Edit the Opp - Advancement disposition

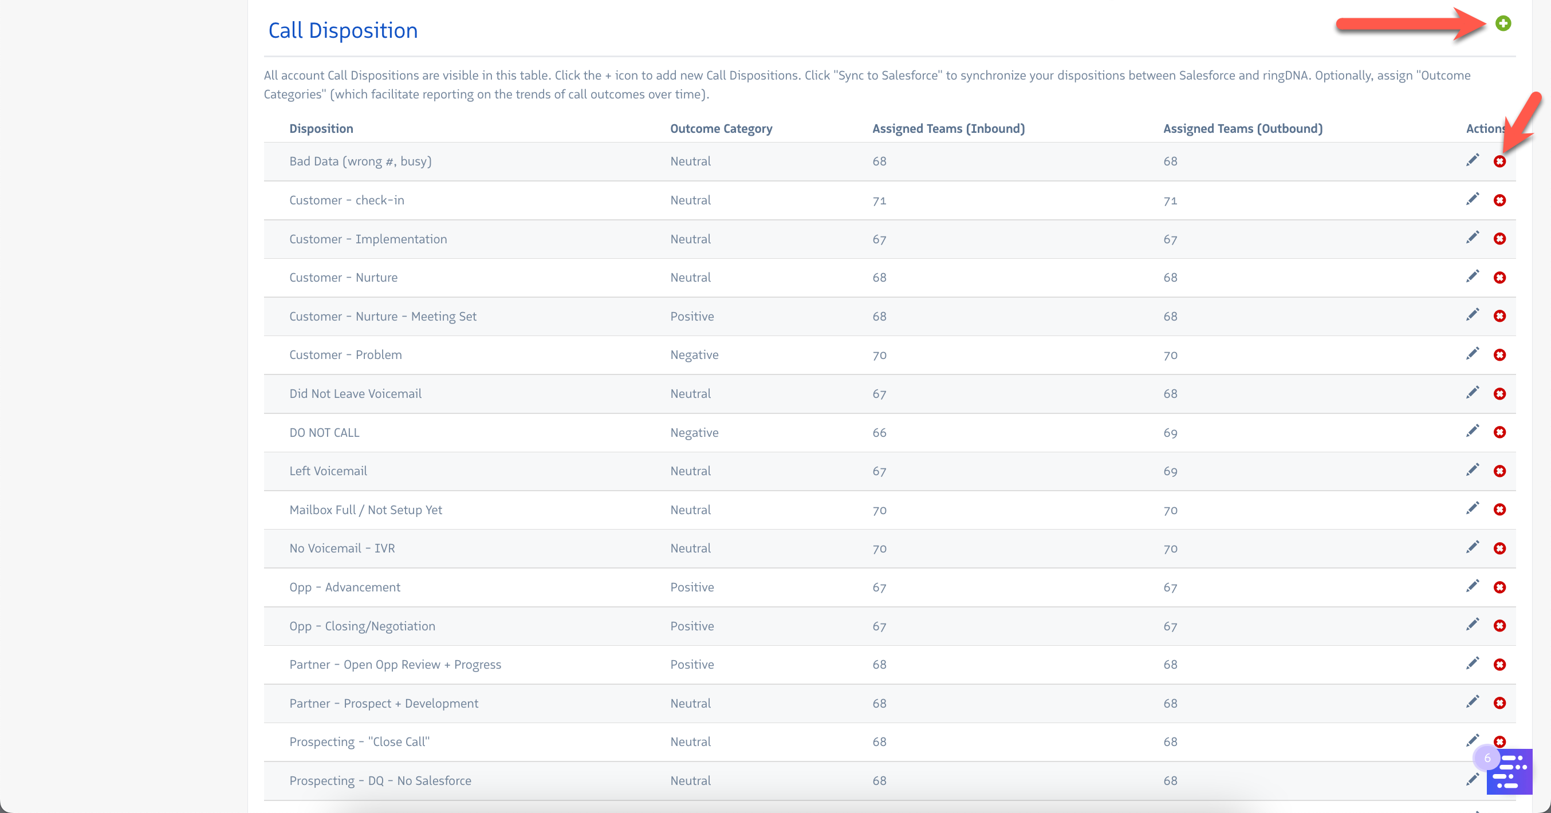pyautogui.click(x=1472, y=586)
